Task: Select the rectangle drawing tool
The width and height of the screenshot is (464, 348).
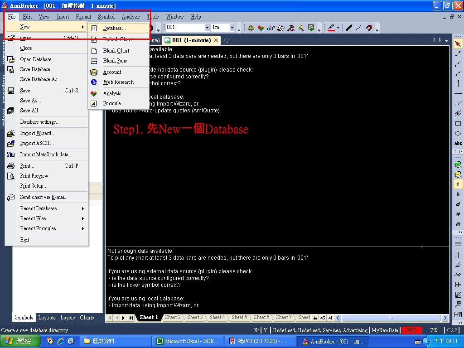Action: click(x=458, y=123)
